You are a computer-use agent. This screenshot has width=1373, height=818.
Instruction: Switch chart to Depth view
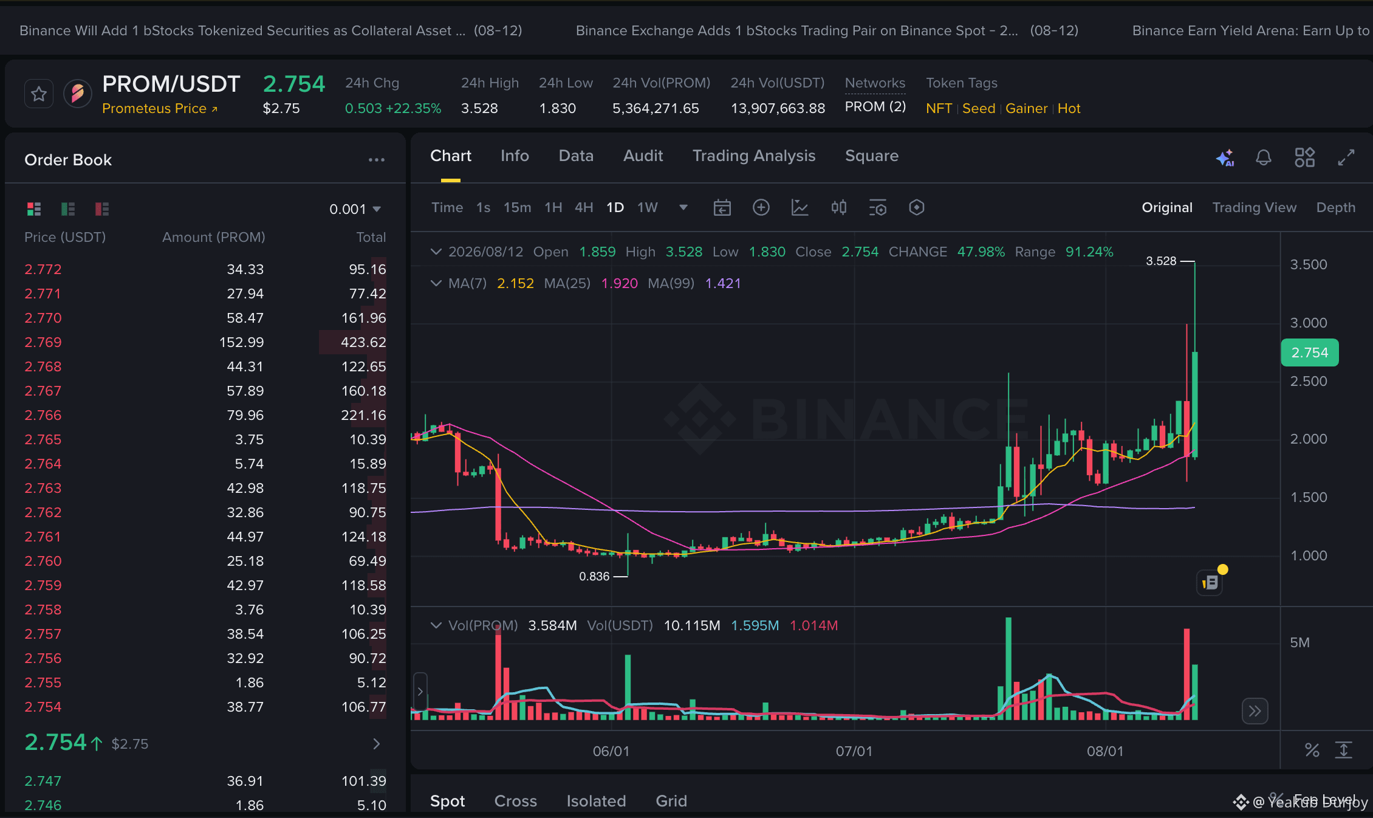pos(1336,208)
